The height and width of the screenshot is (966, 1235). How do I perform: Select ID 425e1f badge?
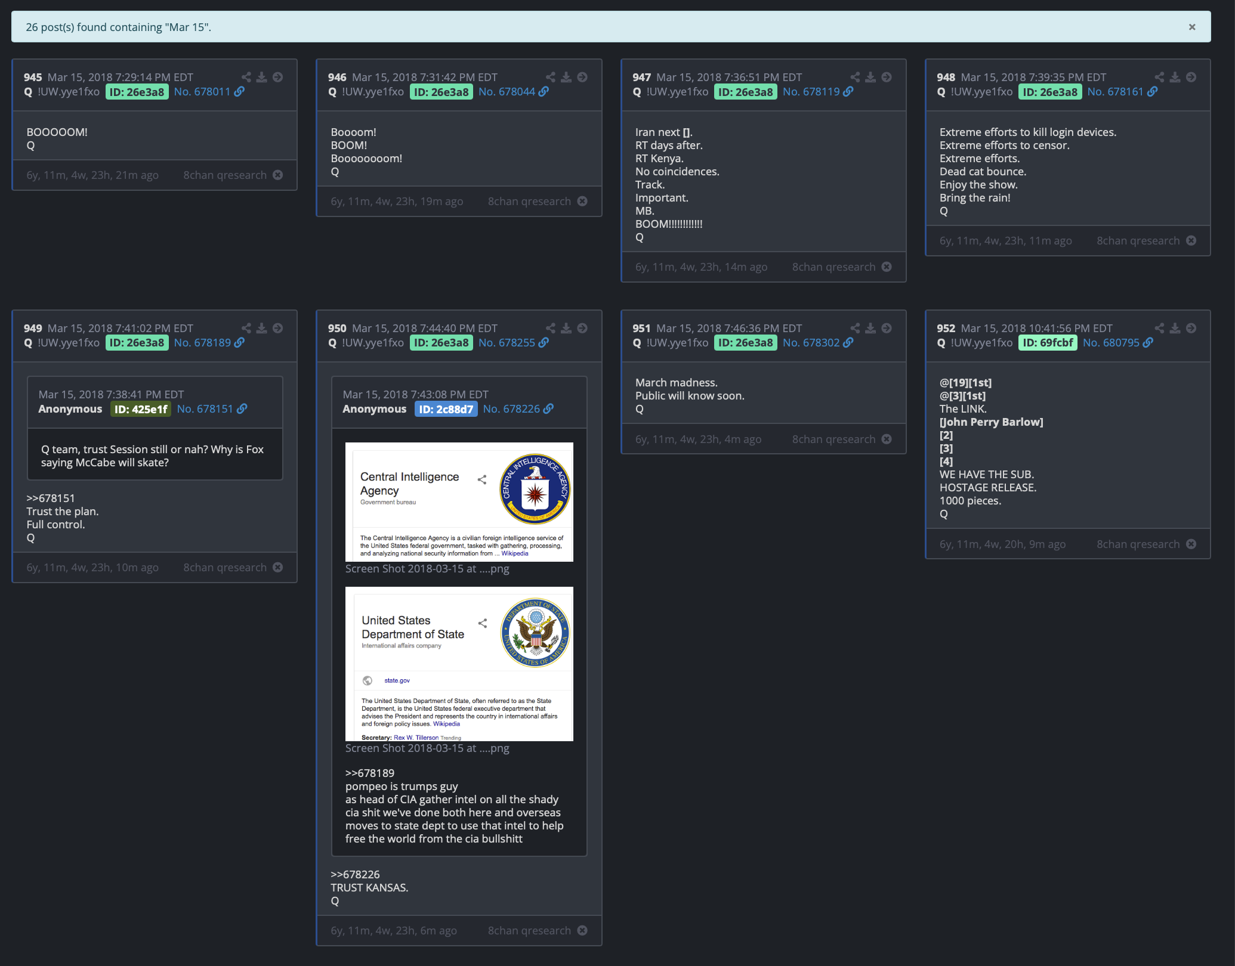pyautogui.click(x=141, y=409)
